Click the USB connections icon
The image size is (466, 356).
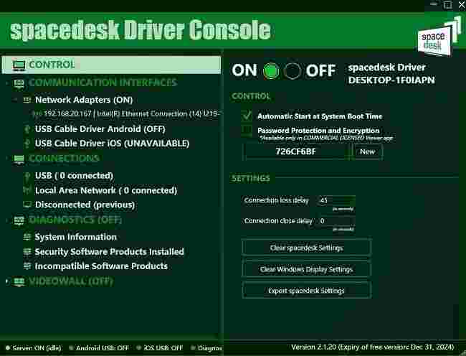pyautogui.click(x=27, y=176)
